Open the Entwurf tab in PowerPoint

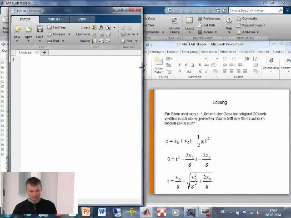[x=173, y=52]
